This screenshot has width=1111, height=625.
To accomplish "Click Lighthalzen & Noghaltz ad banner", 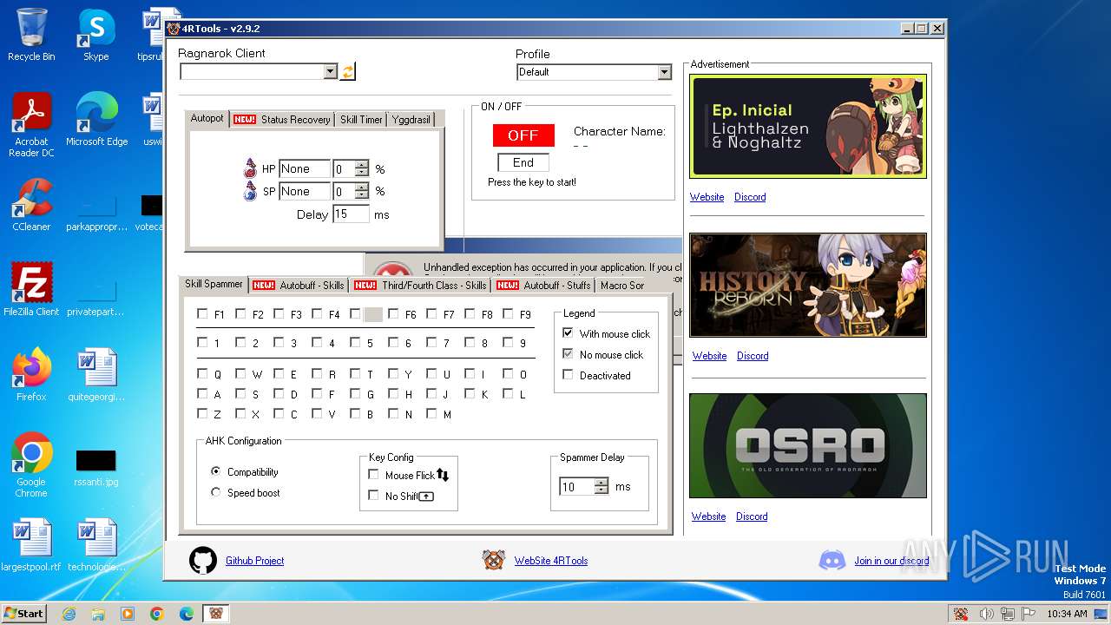I will (x=808, y=126).
